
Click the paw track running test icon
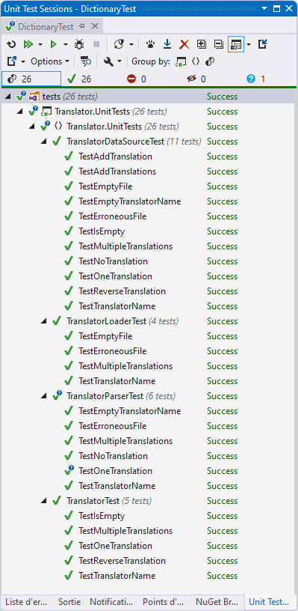point(150,44)
